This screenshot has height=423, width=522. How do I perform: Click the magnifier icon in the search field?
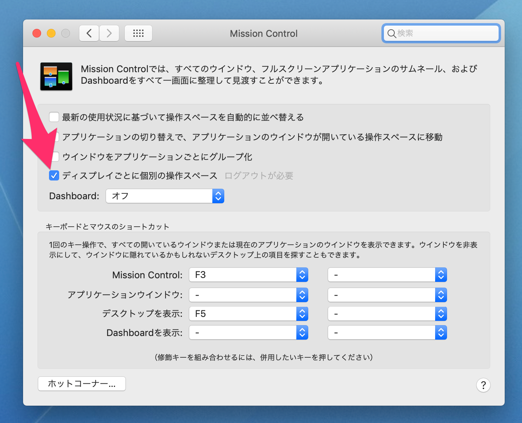point(391,34)
